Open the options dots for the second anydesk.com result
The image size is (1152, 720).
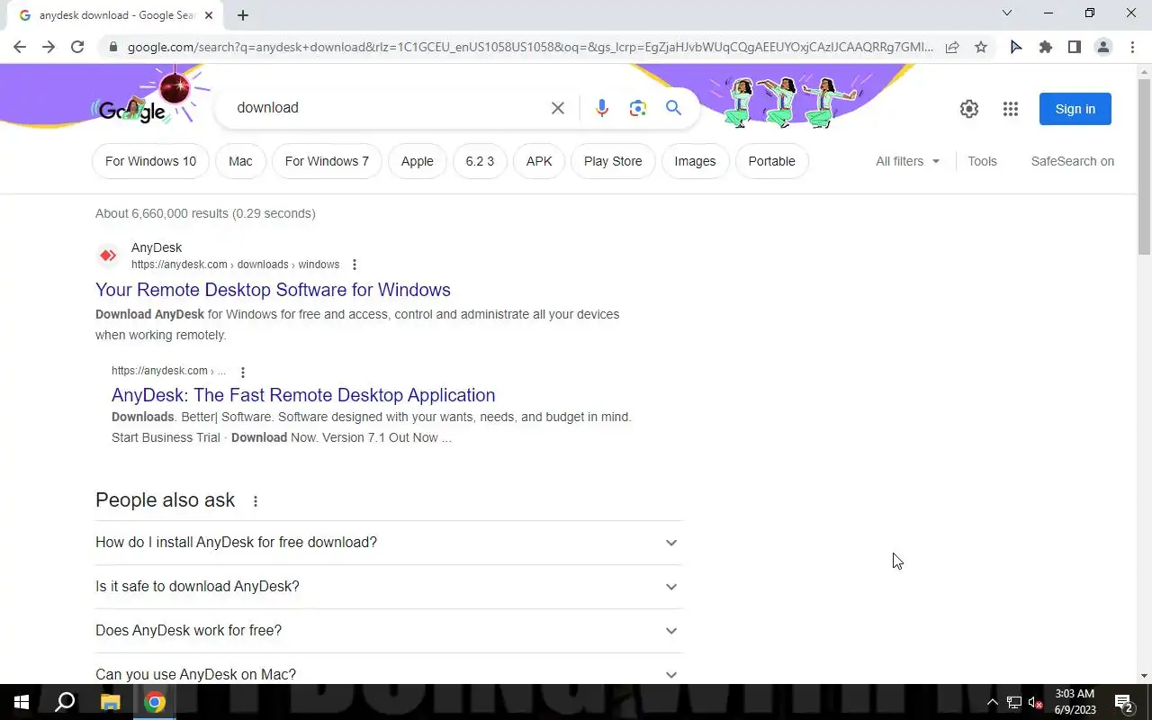(242, 372)
